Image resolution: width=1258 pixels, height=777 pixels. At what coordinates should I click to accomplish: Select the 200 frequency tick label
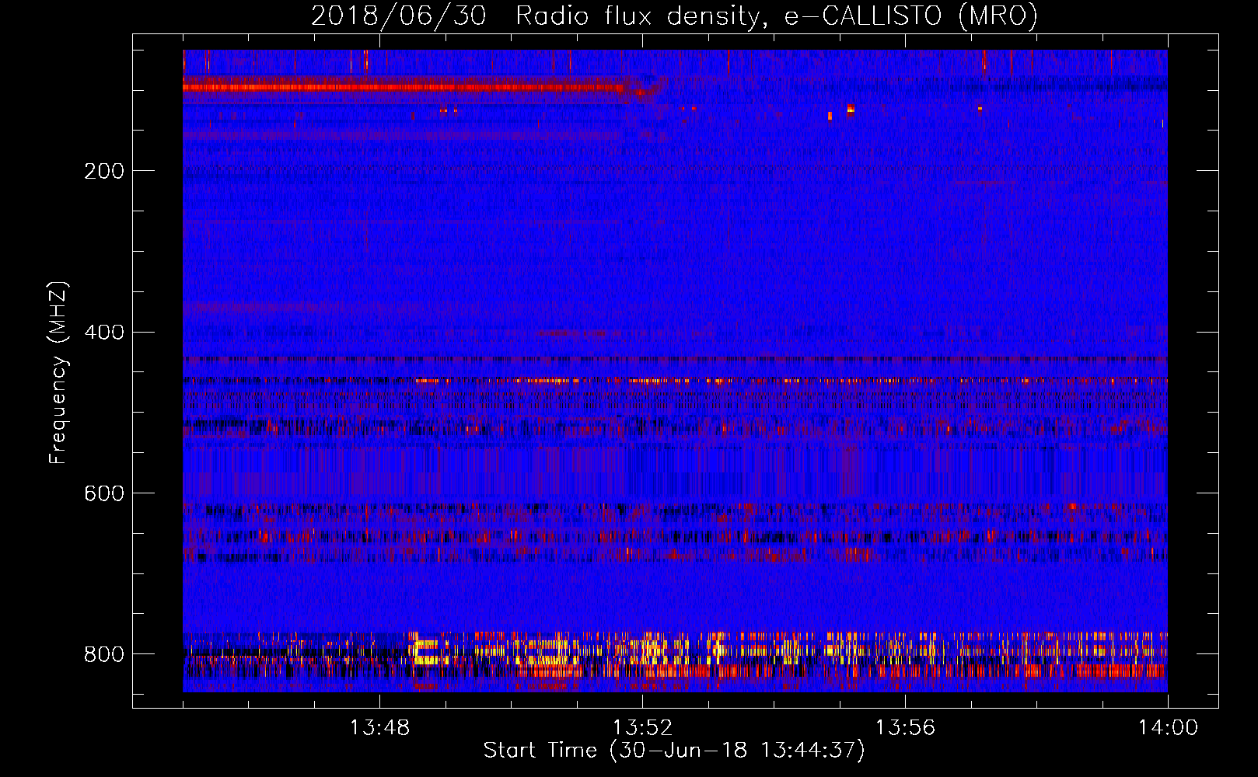click(104, 171)
